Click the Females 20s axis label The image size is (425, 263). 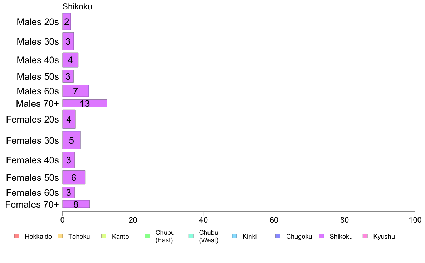[33, 119]
